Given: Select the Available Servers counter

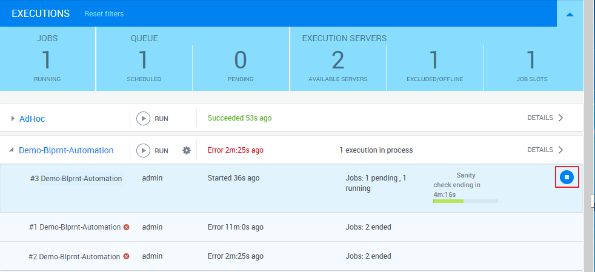Looking at the screenshot, I should coord(337,61).
